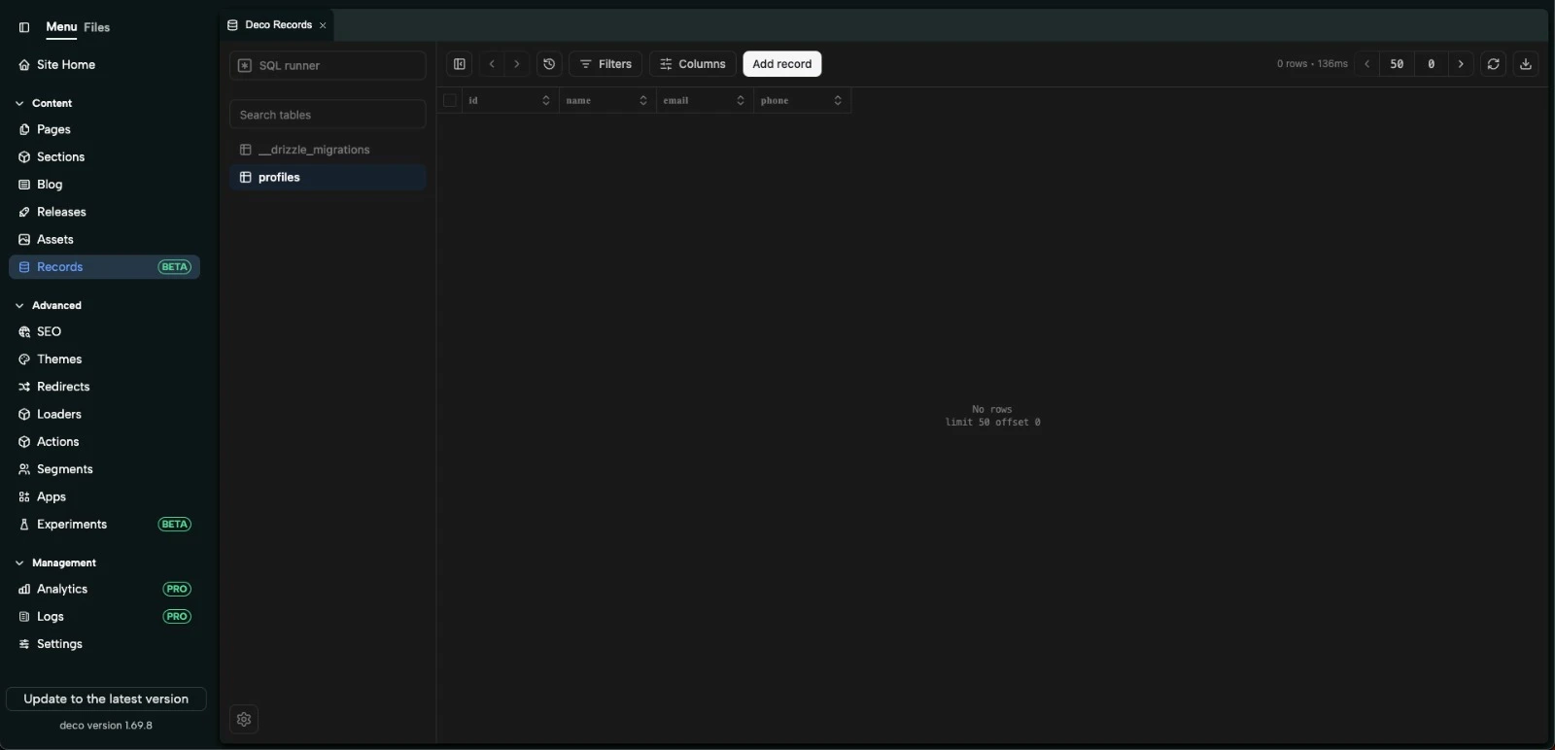Select the __drizzle_migrations table
Image resolution: width=1555 pixels, height=750 pixels.
point(328,150)
